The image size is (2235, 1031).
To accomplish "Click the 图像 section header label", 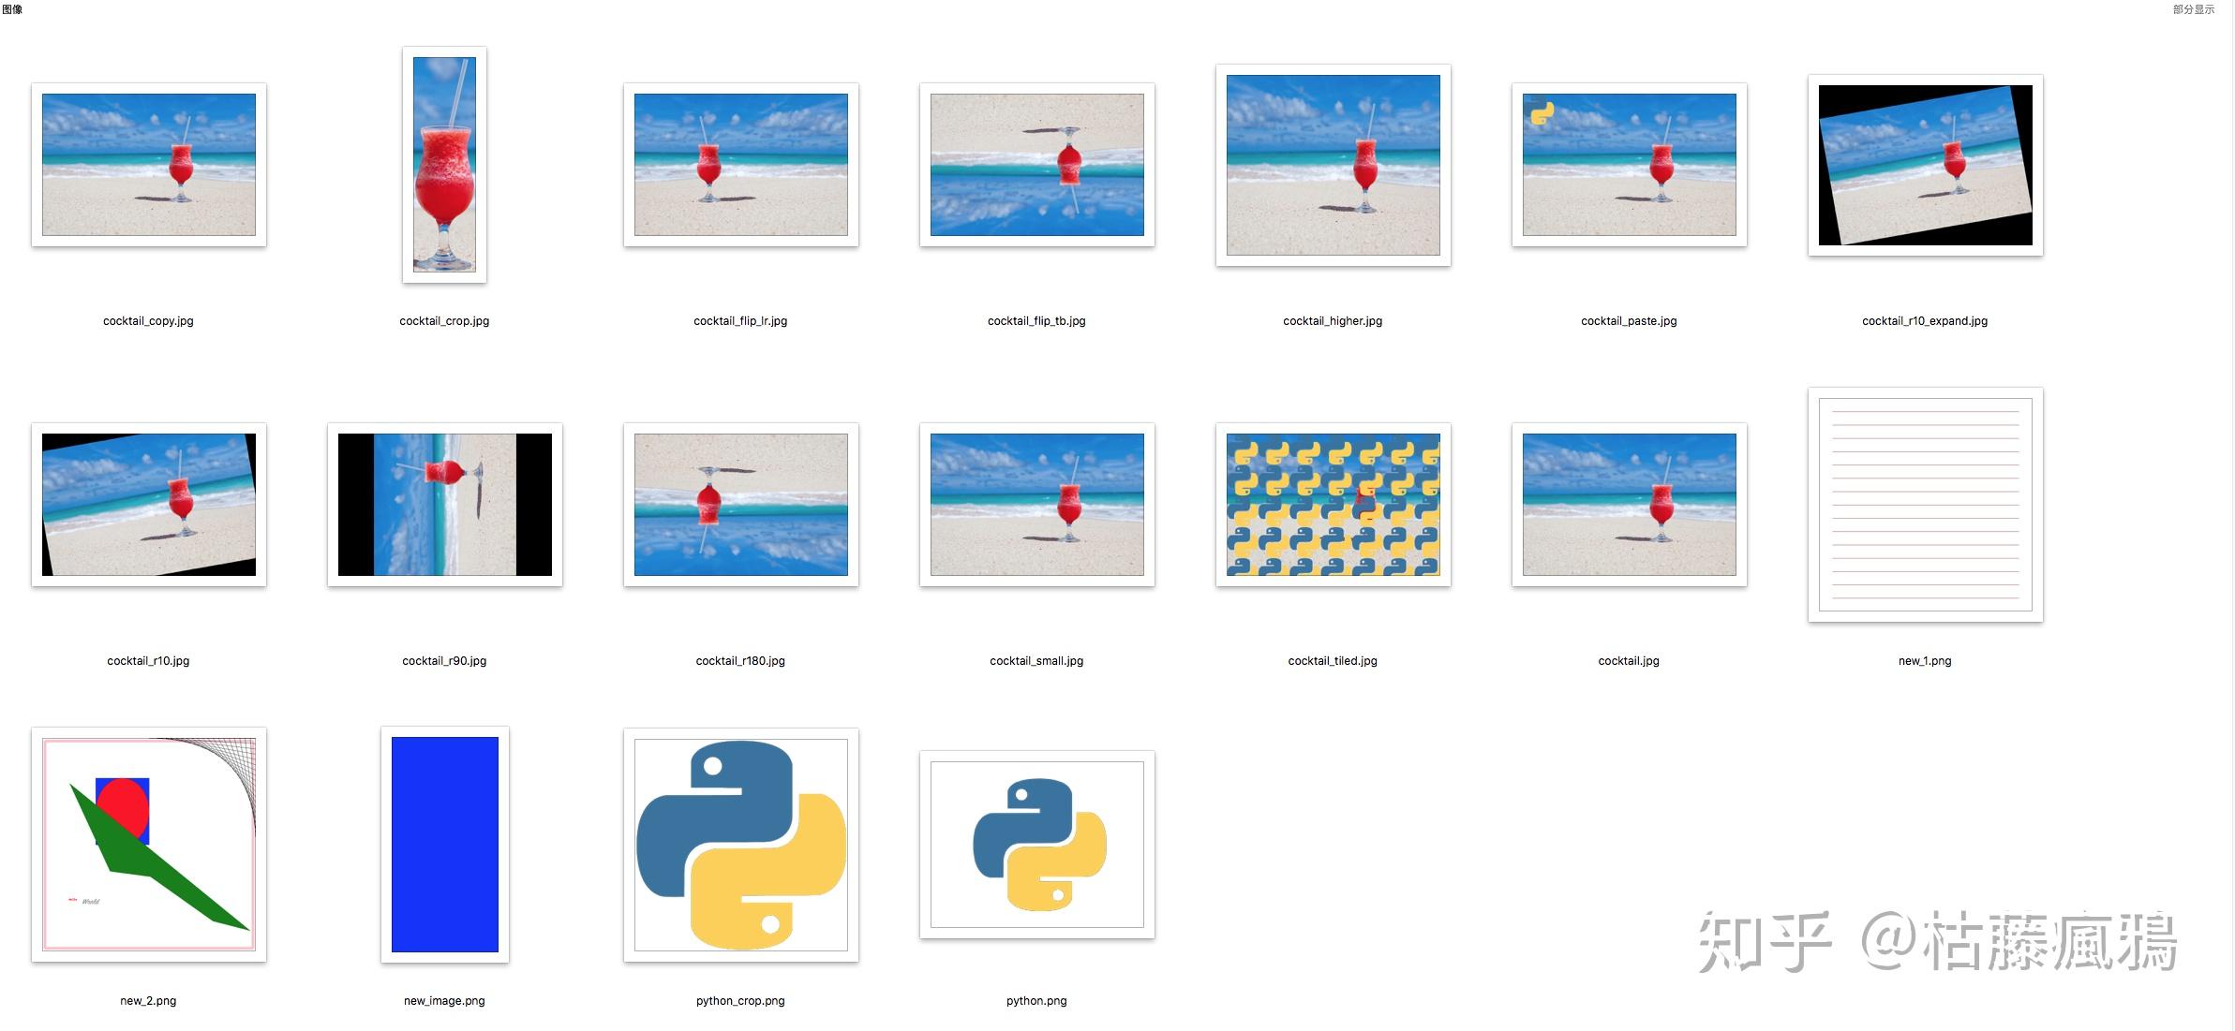I will pos(12,9).
